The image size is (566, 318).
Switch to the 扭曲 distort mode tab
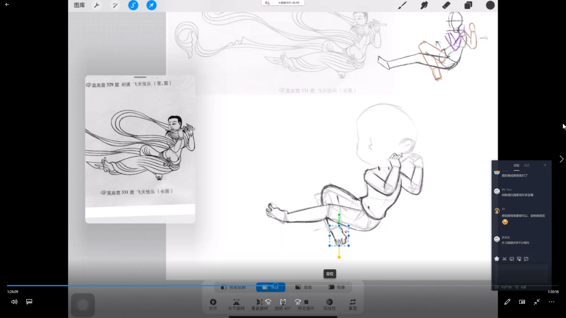(304, 287)
